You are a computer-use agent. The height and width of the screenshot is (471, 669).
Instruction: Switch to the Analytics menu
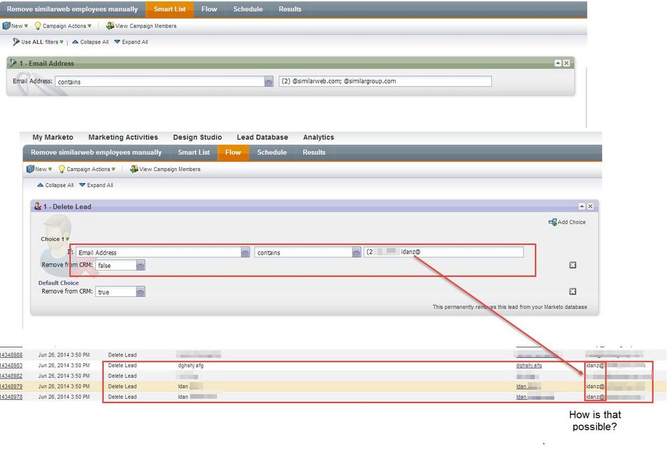pyautogui.click(x=318, y=137)
